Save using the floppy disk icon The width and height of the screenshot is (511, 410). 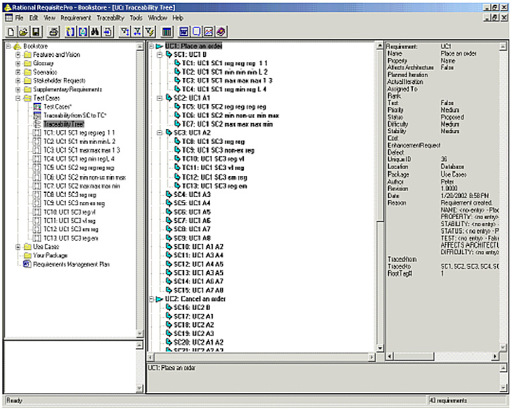(36, 32)
